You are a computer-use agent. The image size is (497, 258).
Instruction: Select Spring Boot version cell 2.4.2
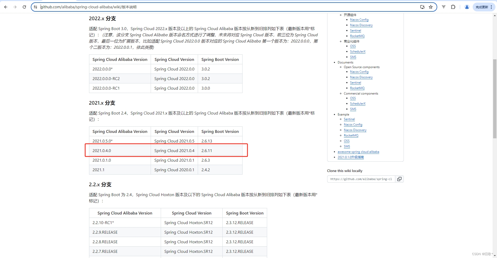220,170
